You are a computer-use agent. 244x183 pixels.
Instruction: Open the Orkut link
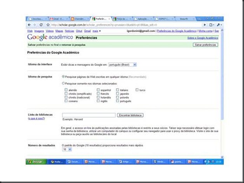click(79, 31)
